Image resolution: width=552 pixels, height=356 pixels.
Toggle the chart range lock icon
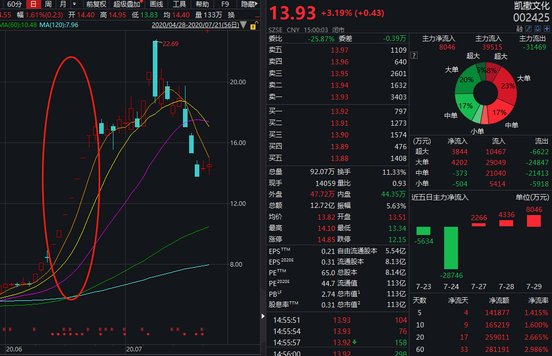click(254, 26)
